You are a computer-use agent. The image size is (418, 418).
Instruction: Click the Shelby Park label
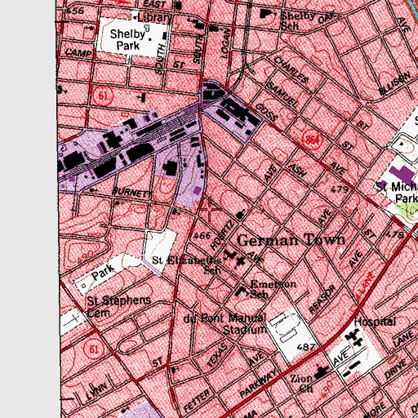128,40
